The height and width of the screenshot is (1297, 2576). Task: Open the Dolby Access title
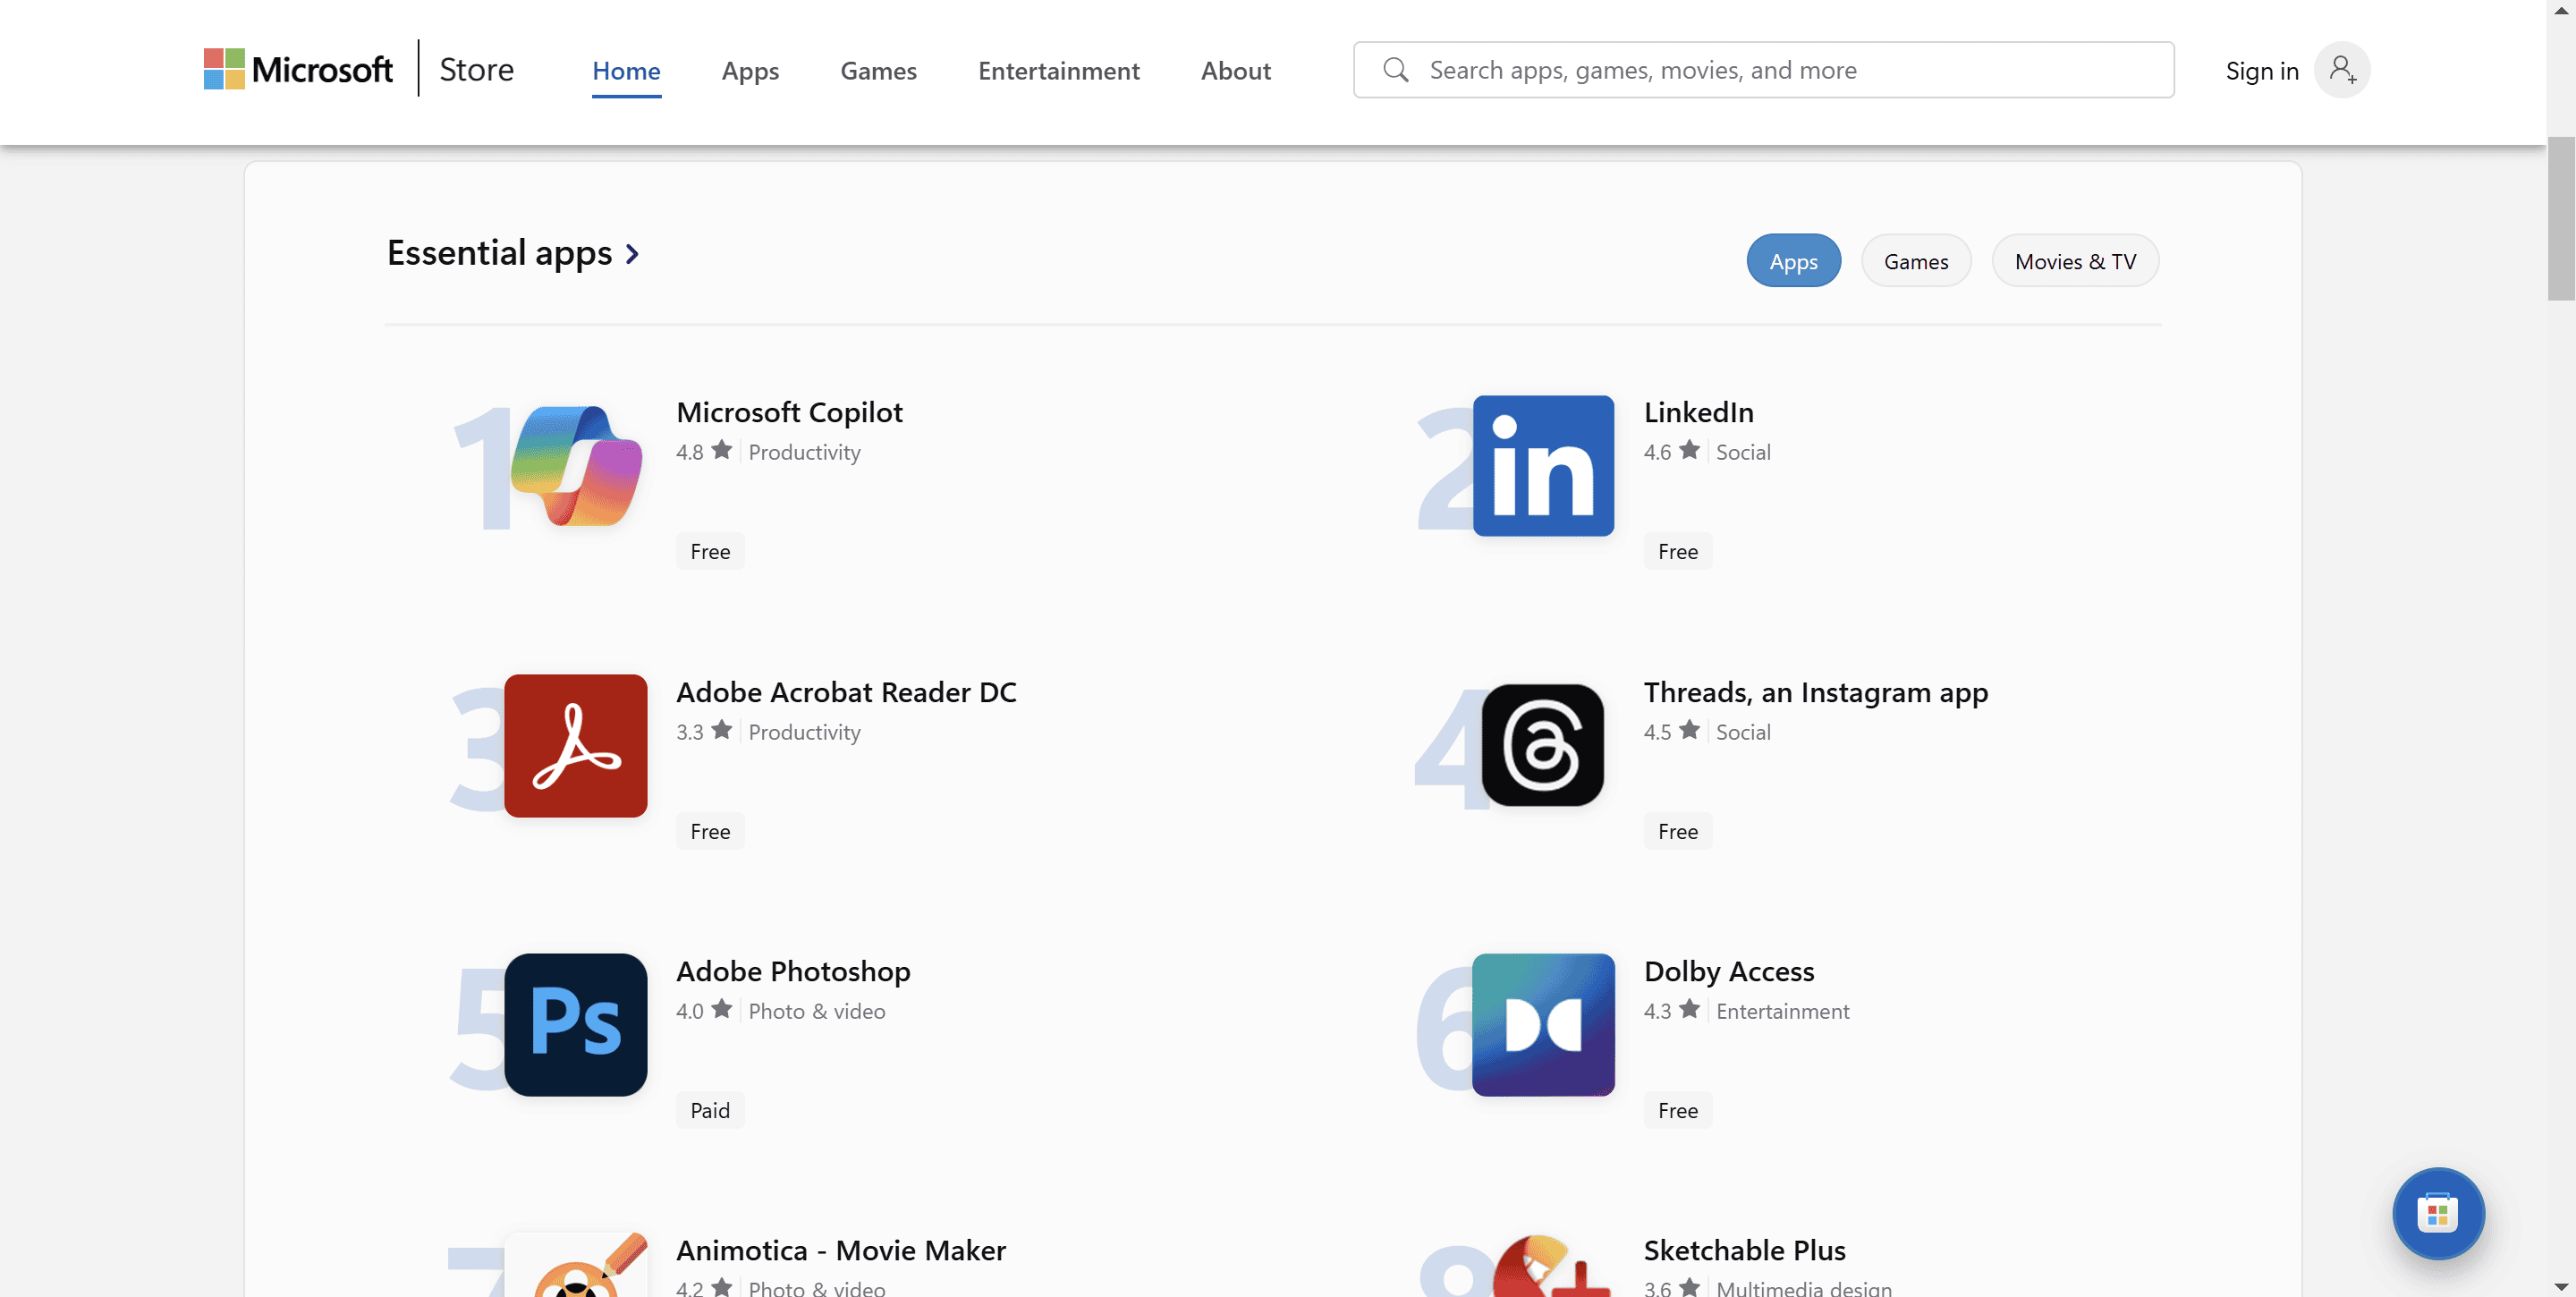pos(1728,971)
